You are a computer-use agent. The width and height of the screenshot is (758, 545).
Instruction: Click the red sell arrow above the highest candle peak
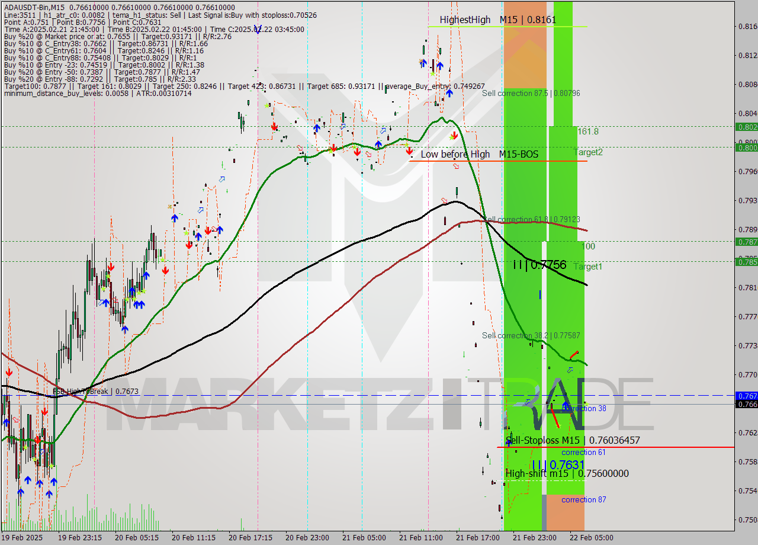pyautogui.click(x=455, y=134)
